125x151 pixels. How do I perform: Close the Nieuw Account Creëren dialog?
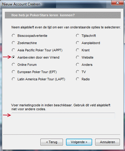tap(117, 3)
